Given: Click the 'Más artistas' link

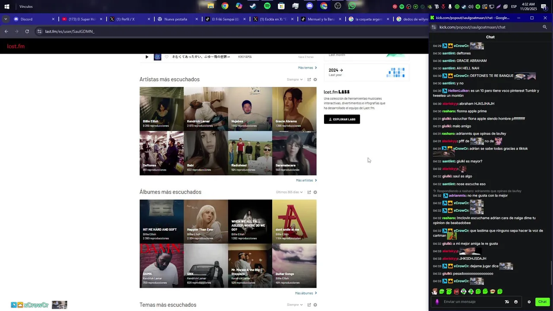Looking at the screenshot, I should point(306,181).
